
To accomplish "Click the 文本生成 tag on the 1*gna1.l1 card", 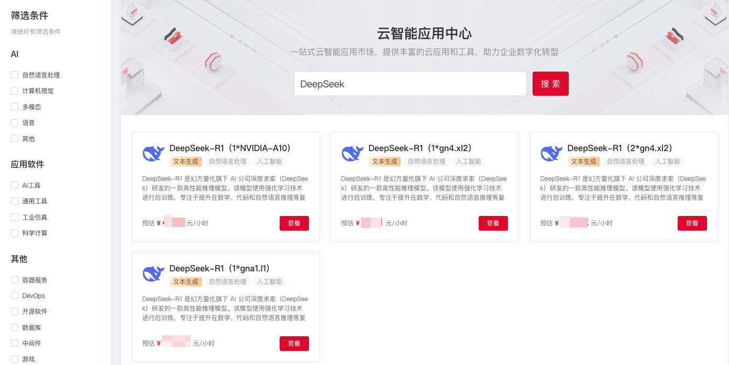I will (186, 282).
